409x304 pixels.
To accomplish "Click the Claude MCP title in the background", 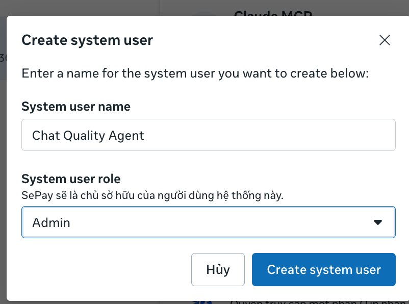I will 272,15.
